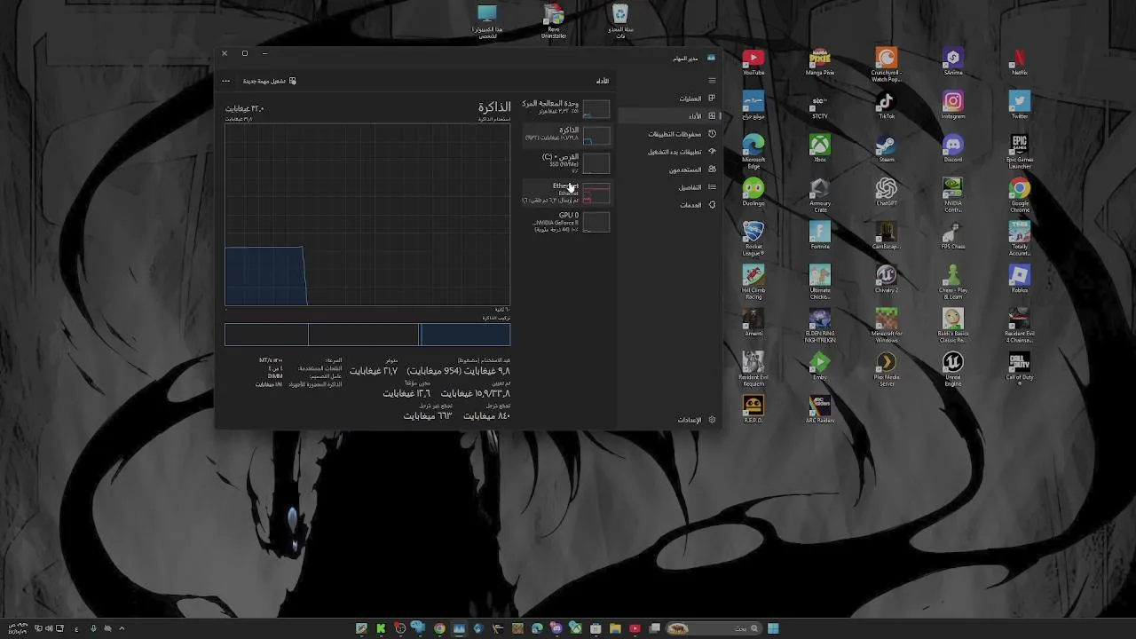
Task: Open ARC Raiders desktop shortcut
Action: click(x=820, y=410)
